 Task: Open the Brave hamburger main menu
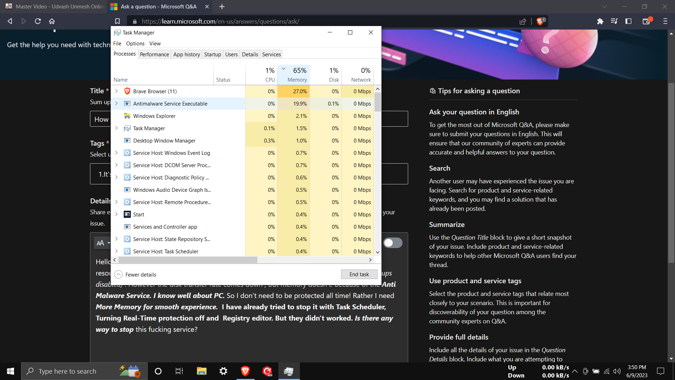coord(665,21)
